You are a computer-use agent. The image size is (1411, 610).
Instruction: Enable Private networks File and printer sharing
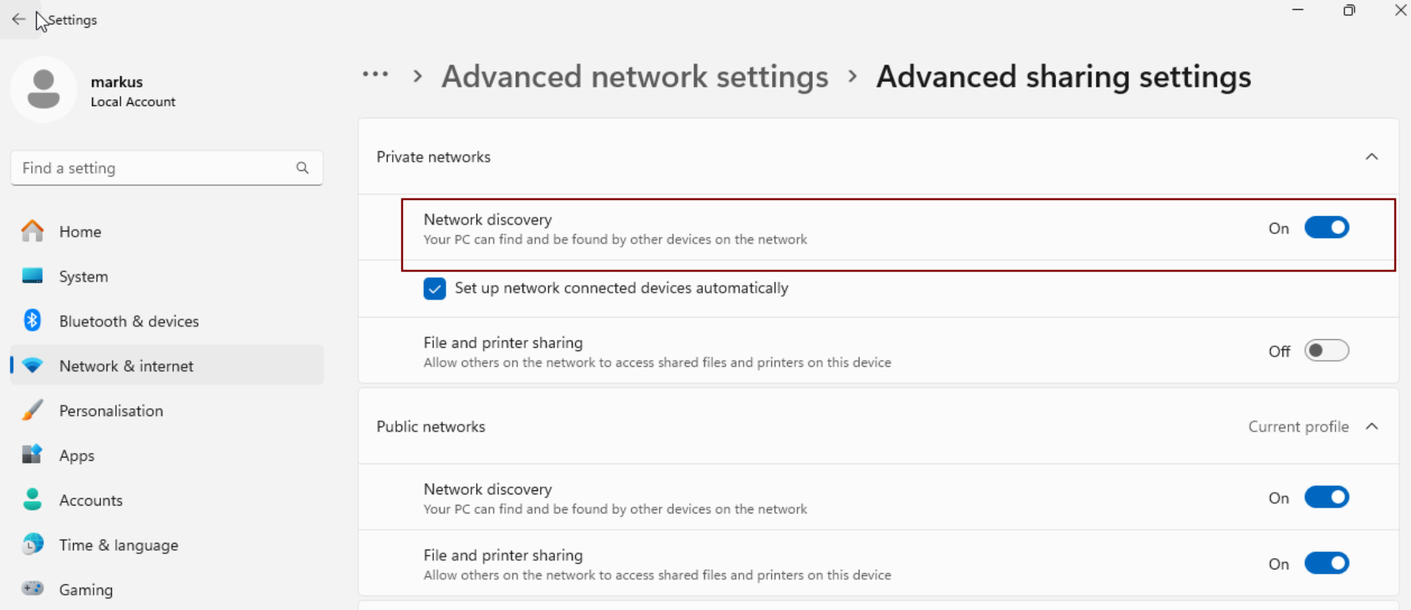coord(1327,350)
